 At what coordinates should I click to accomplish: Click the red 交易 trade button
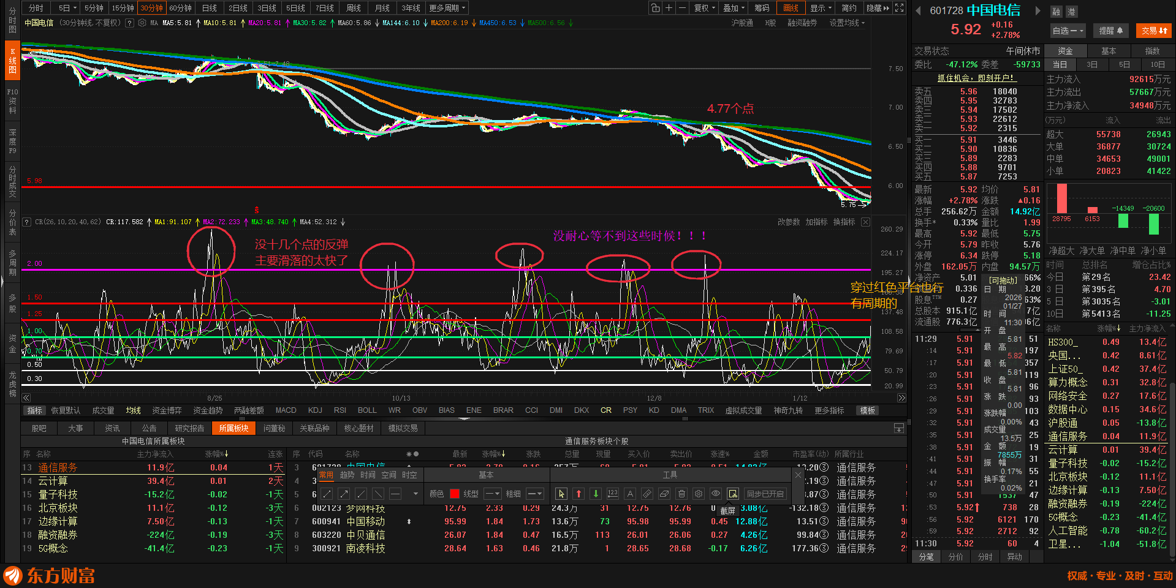tap(1154, 31)
